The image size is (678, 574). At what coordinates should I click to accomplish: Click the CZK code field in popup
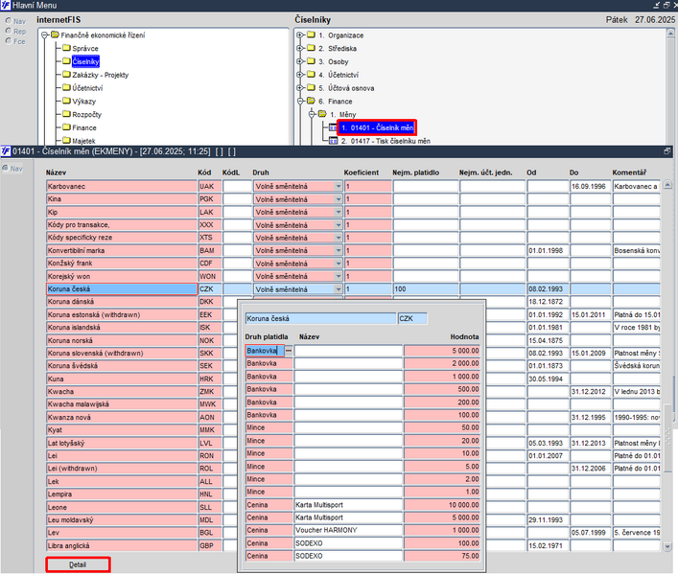(x=412, y=318)
